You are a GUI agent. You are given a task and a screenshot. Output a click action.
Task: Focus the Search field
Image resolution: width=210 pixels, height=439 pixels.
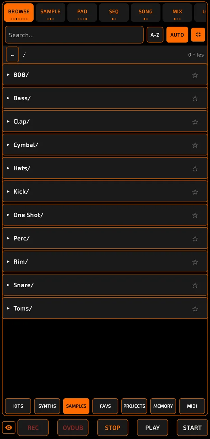tap(74, 35)
